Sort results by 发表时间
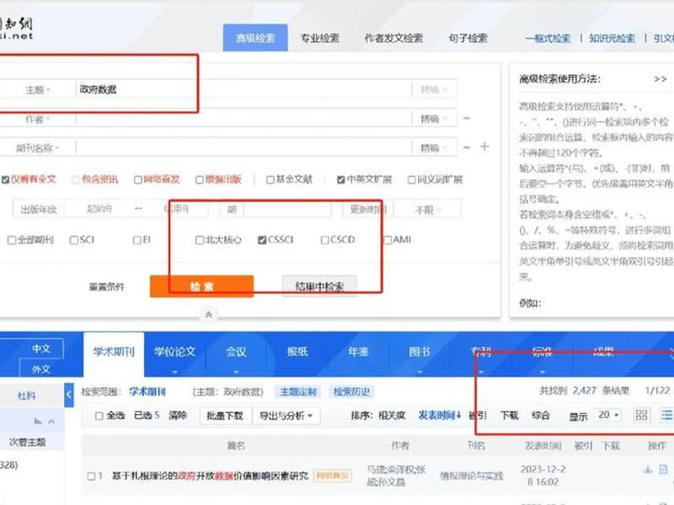This screenshot has width=674, height=505. (440, 415)
